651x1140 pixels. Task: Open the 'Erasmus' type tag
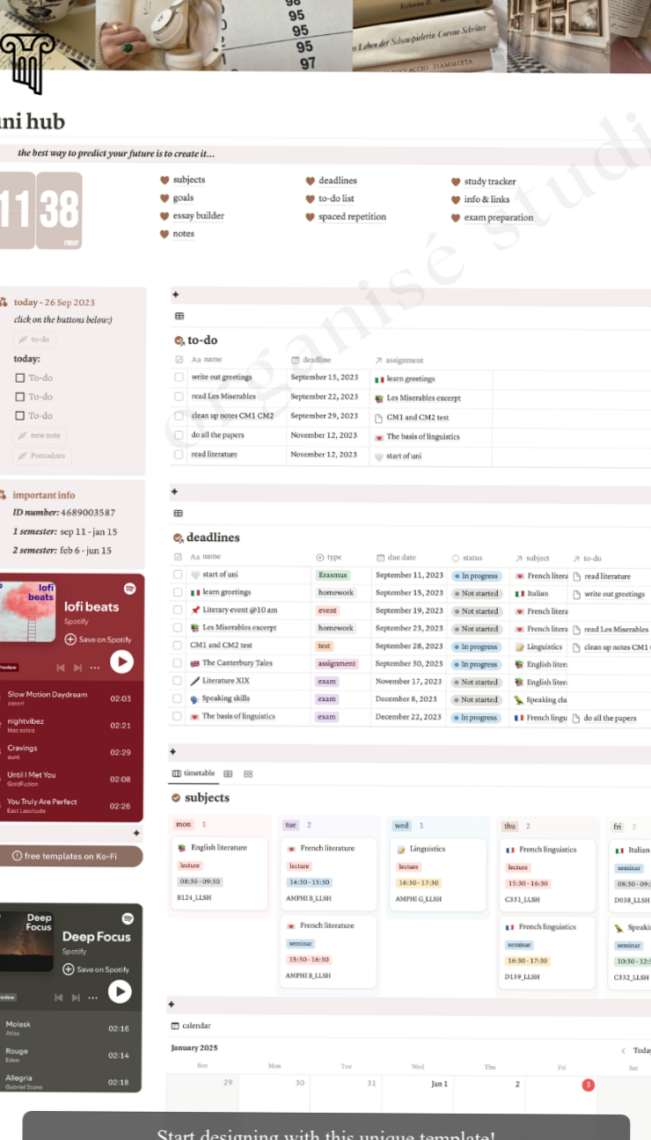333,575
